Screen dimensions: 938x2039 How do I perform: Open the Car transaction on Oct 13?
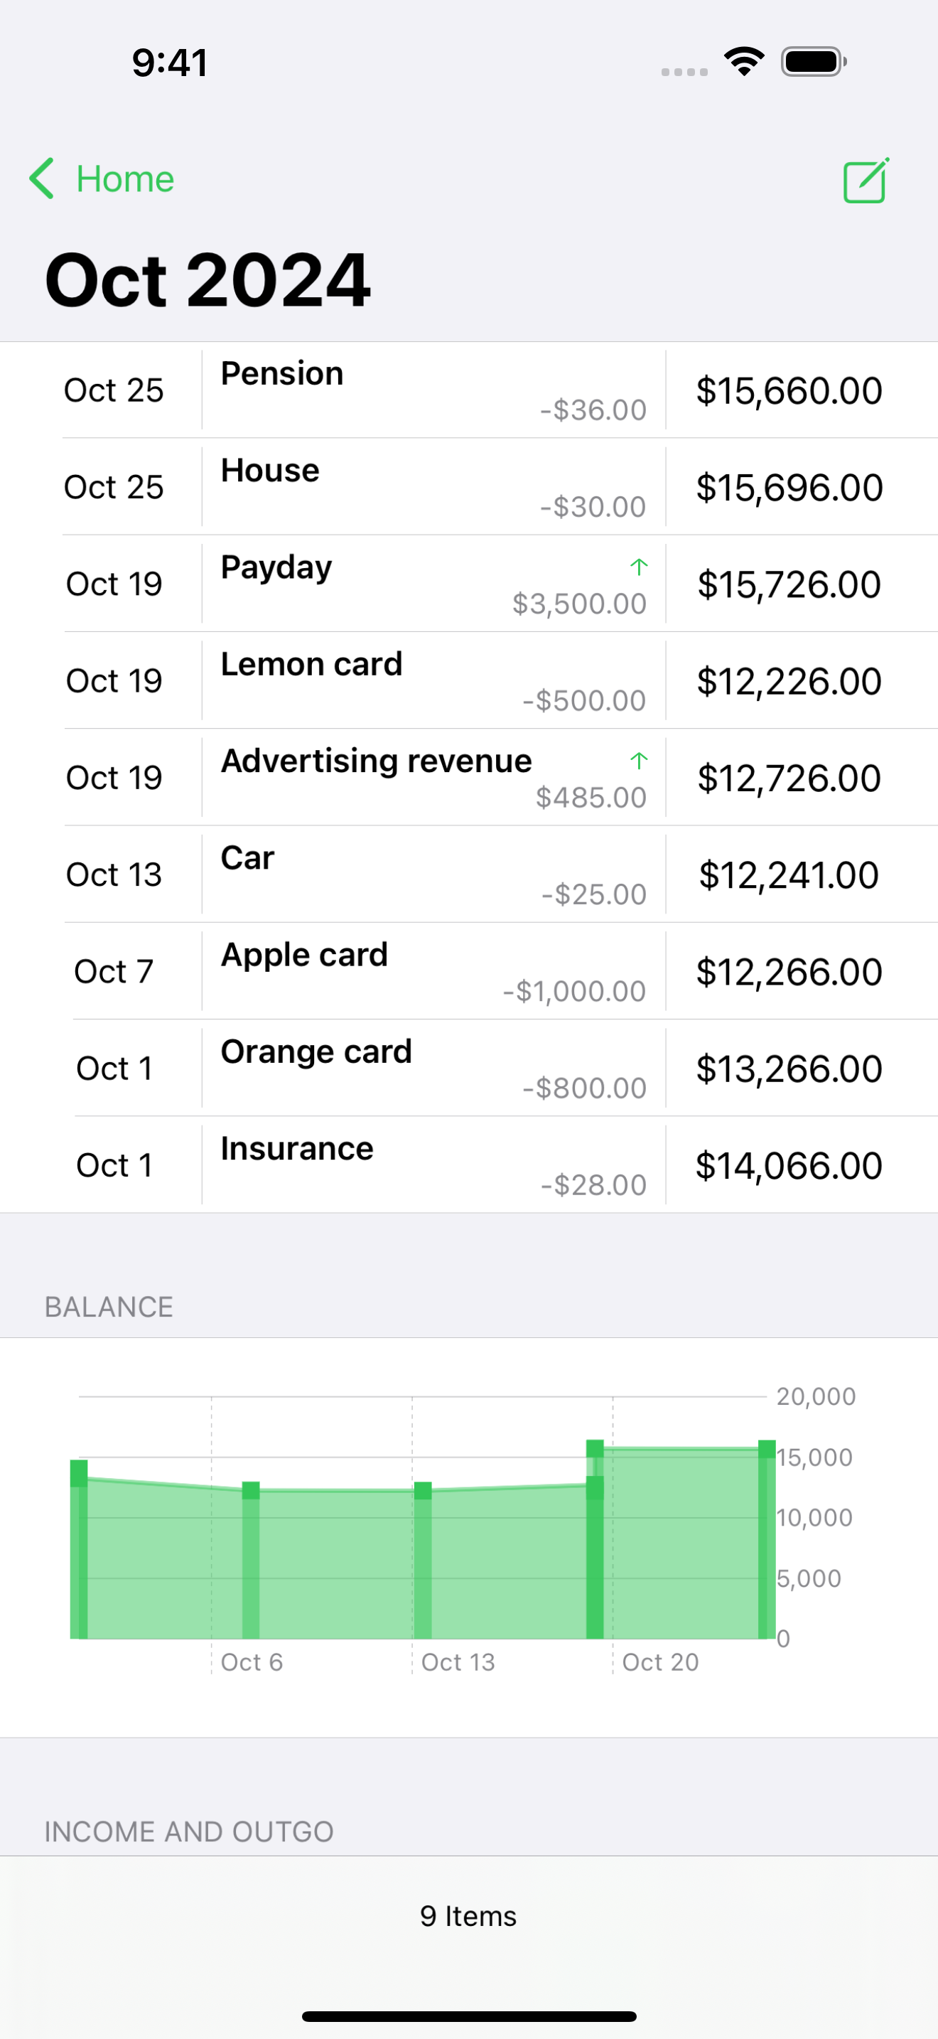(433, 874)
